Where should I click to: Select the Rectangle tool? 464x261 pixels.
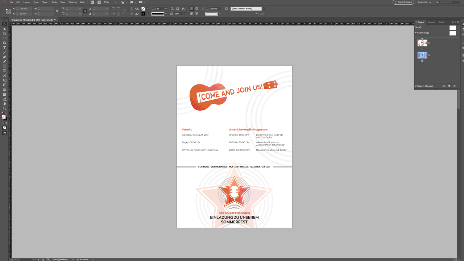point(5,71)
